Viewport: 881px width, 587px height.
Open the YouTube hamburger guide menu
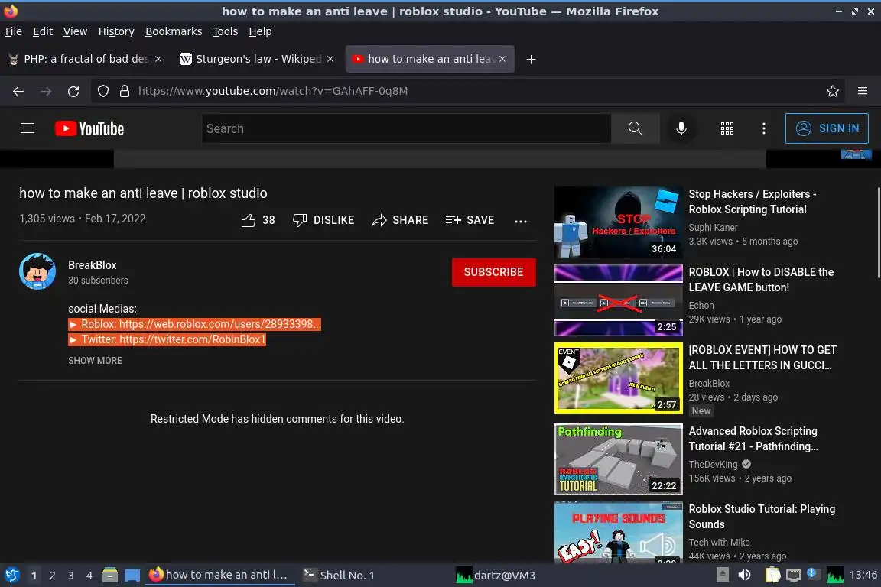point(28,128)
